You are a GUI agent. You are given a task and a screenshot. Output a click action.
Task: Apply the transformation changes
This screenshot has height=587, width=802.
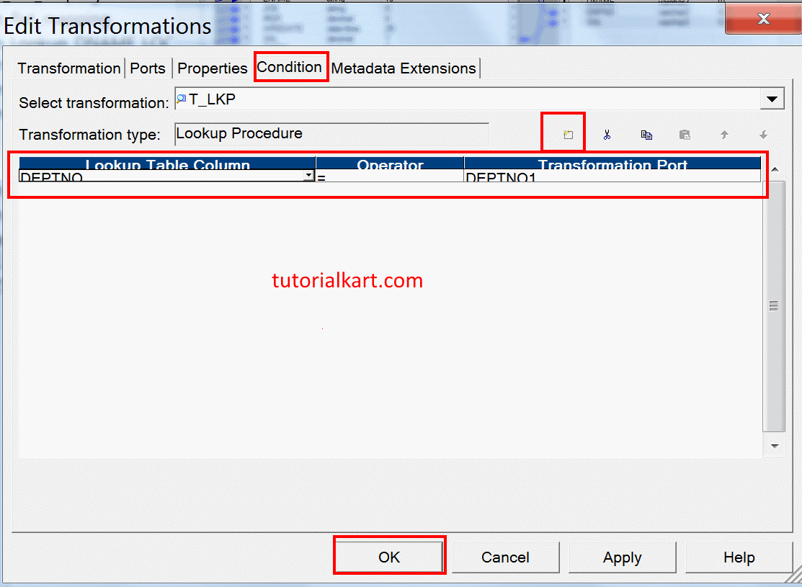[x=621, y=557]
